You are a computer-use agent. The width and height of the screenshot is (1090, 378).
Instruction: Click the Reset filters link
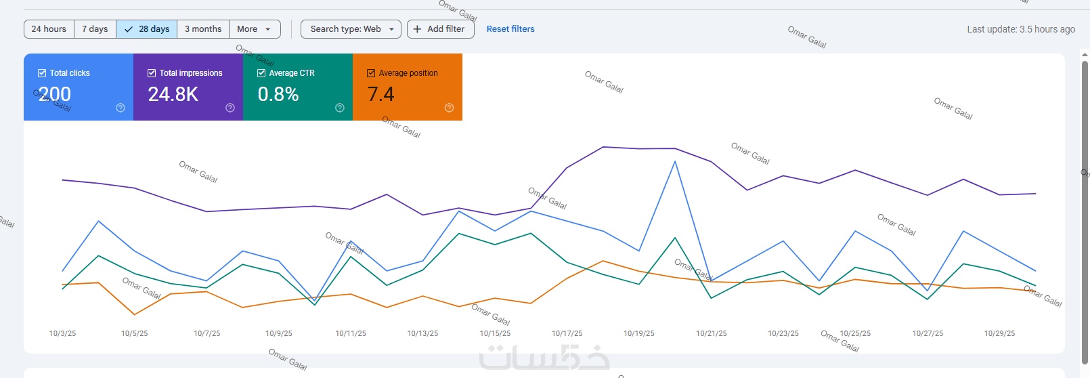coord(510,29)
